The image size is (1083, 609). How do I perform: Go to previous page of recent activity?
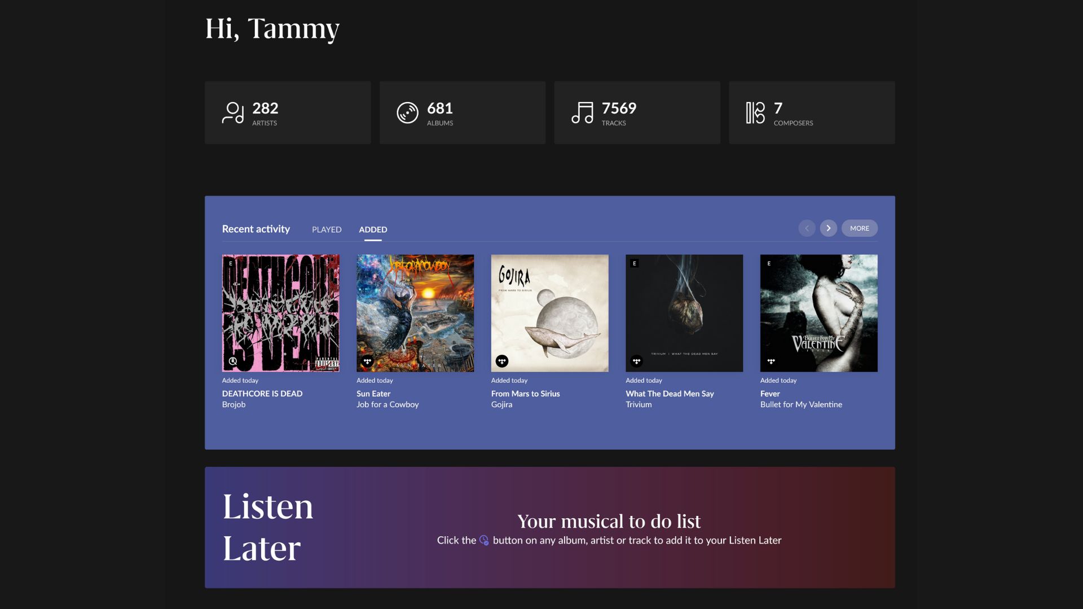point(807,228)
